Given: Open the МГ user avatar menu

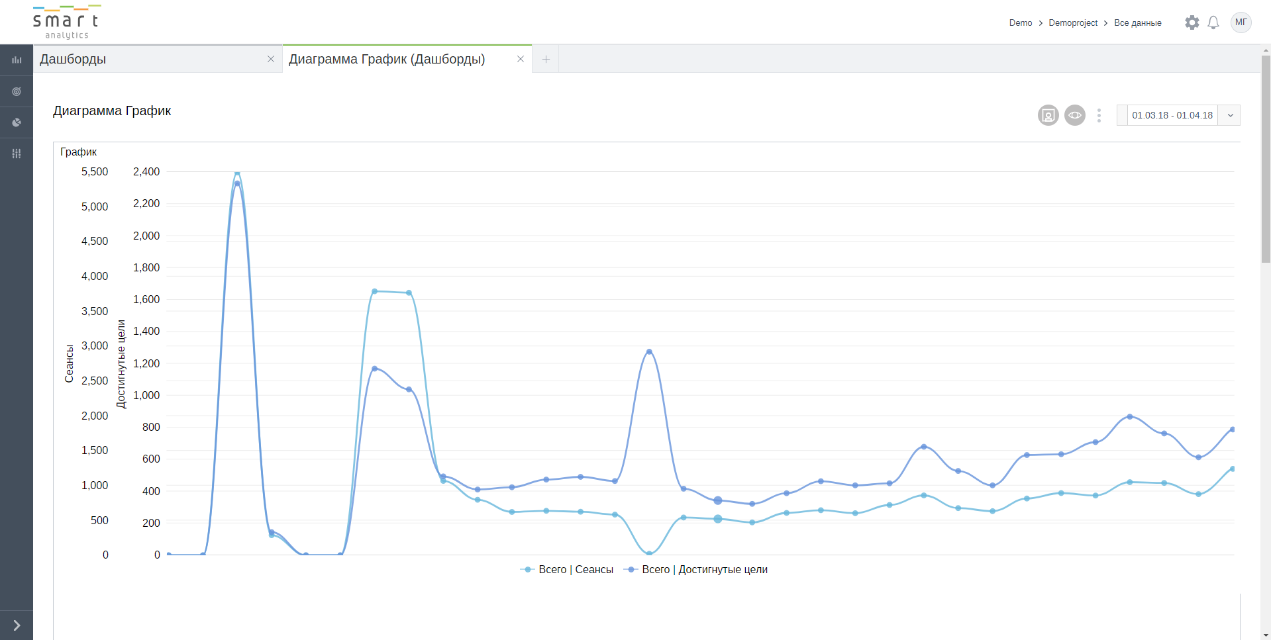Looking at the screenshot, I should click(x=1241, y=23).
